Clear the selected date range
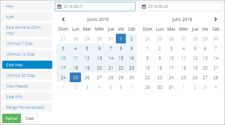This screenshot has width=225, height=125. 30,118
